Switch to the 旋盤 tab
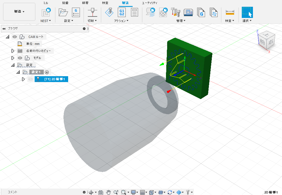Image resolution: width=282 pixels, height=195 pixels. (x=65, y=3)
